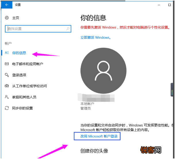
Task: Open 主页 home label
Action: pos(16,18)
